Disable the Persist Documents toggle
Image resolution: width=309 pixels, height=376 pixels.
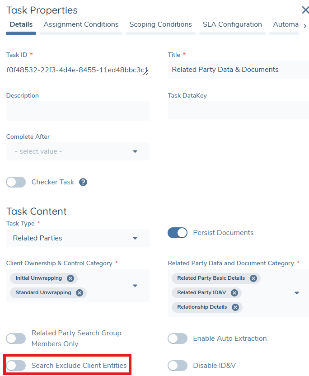click(178, 232)
